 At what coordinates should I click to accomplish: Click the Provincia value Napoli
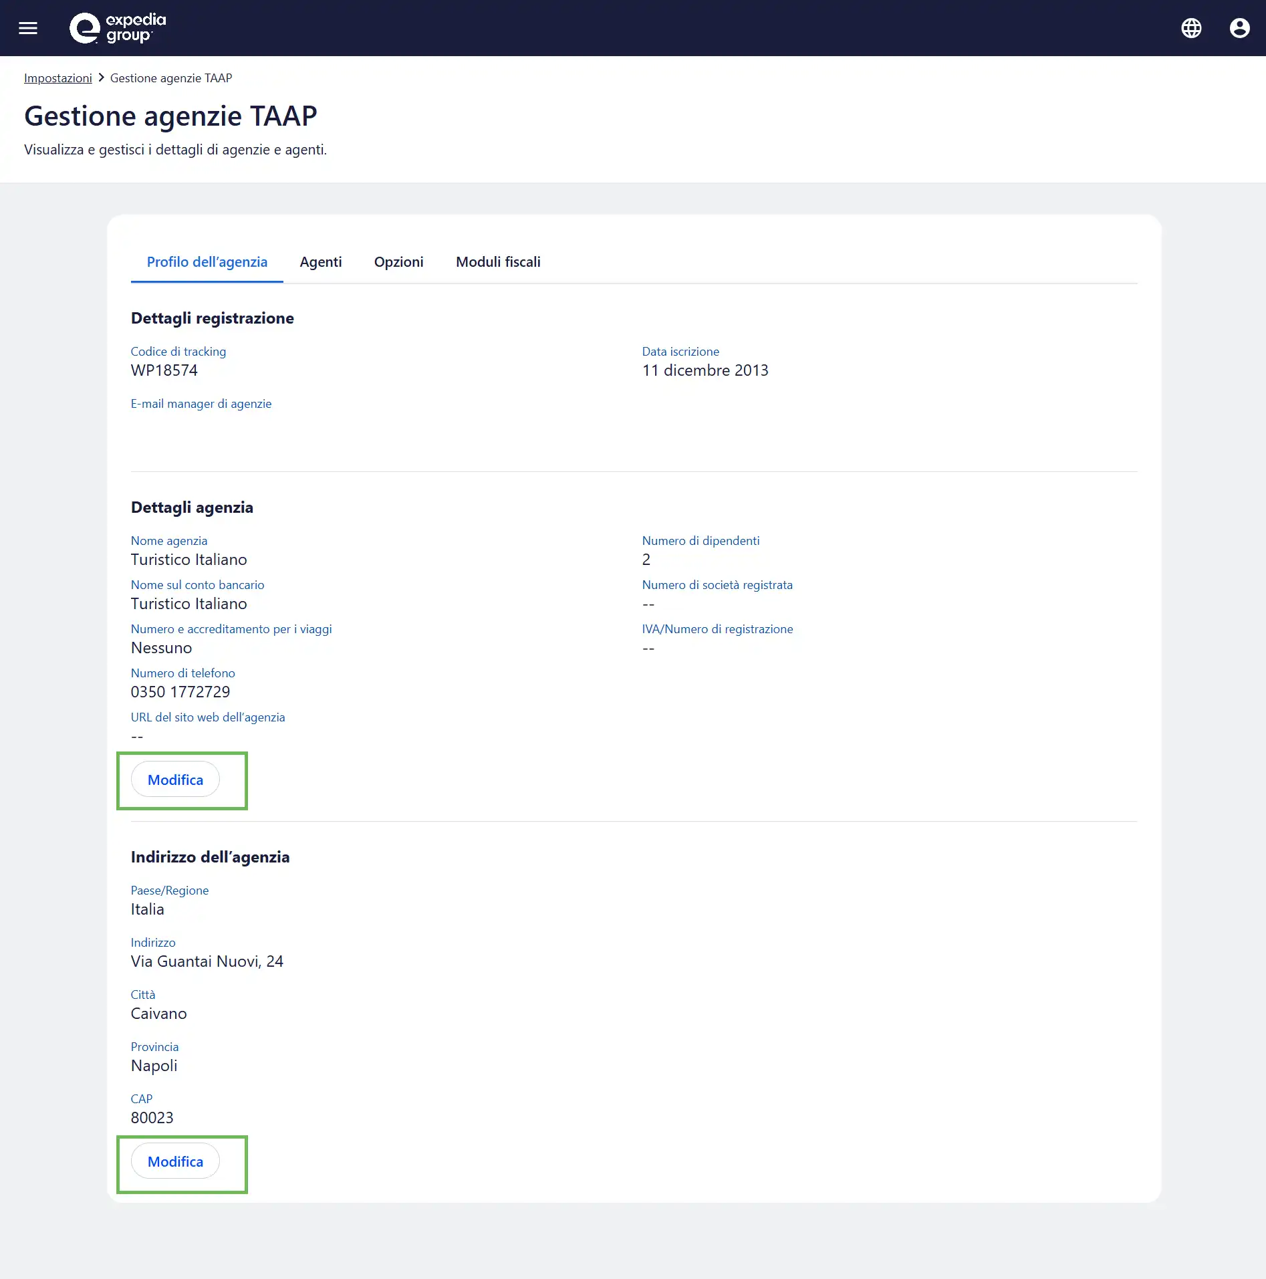point(154,1066)
